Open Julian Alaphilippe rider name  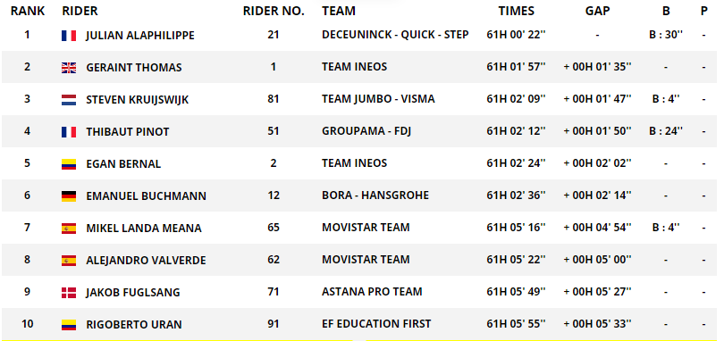coord(140,36)
